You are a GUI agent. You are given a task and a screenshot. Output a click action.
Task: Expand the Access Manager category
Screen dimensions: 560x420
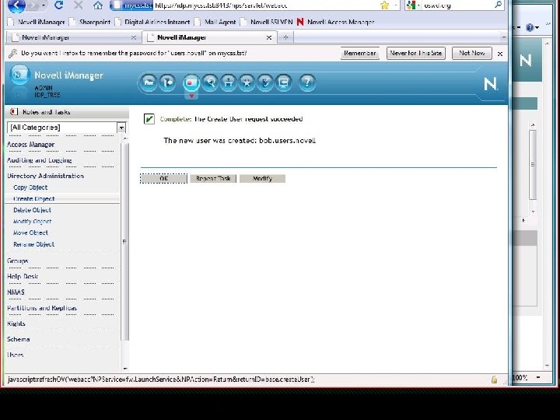tap(30, 145)
